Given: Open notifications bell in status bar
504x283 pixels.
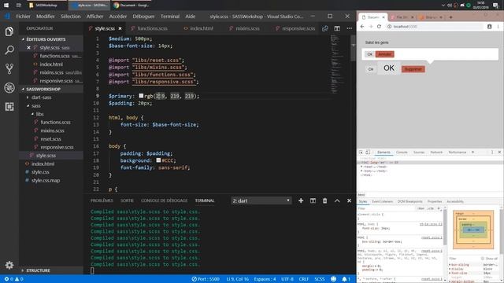Looking at the screenshot, I should pyautogui.click(x=346, y=279).
